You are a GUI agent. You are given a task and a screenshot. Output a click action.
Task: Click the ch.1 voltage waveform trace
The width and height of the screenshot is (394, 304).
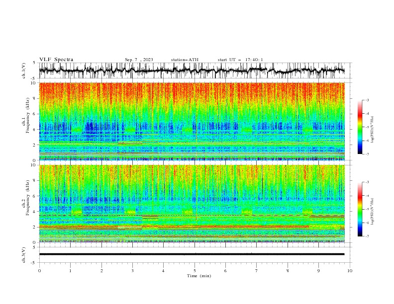tap(192, 71)
